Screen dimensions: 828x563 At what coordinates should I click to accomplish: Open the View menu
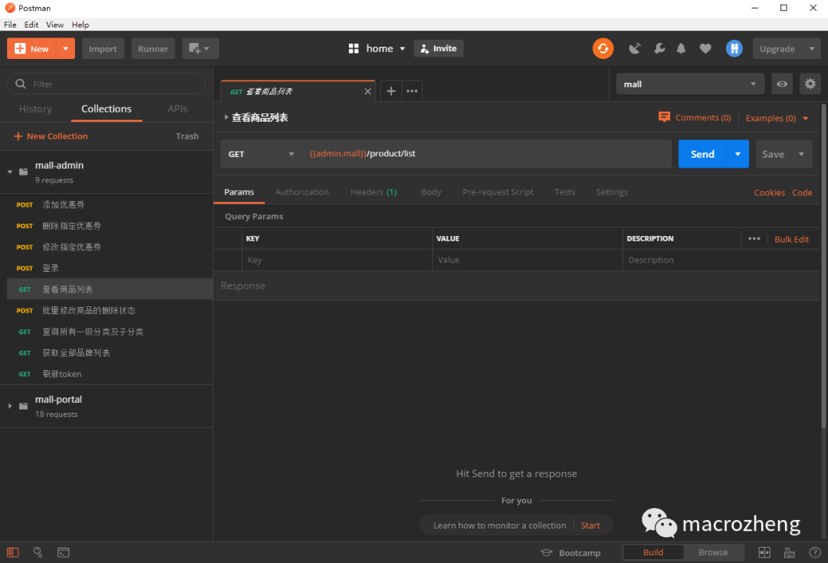click(55, 25)
